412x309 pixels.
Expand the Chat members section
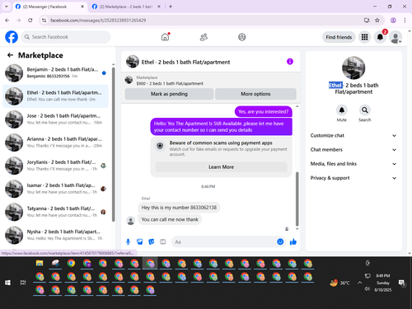point(353,150)
